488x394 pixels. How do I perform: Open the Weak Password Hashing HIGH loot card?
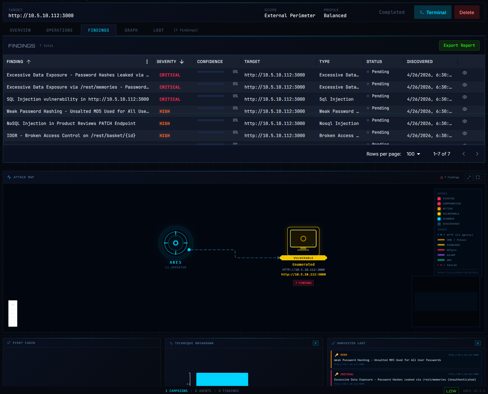point(406,359)
